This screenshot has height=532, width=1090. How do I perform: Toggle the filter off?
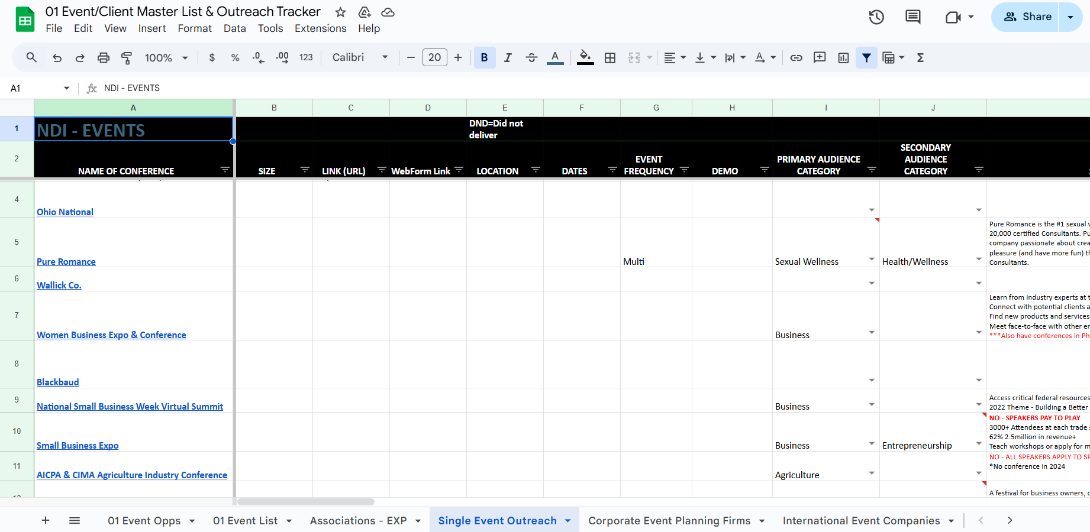coord(866,57)
